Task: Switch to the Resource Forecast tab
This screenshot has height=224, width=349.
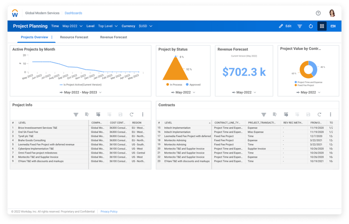Action: tap(74, 37)
